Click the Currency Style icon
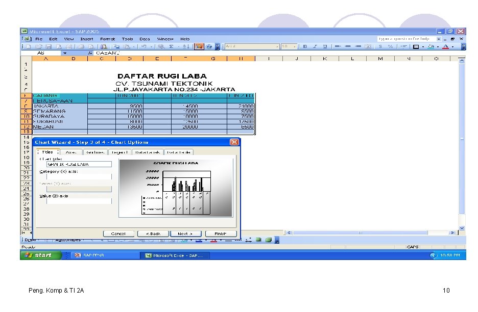 coord(380,46)
